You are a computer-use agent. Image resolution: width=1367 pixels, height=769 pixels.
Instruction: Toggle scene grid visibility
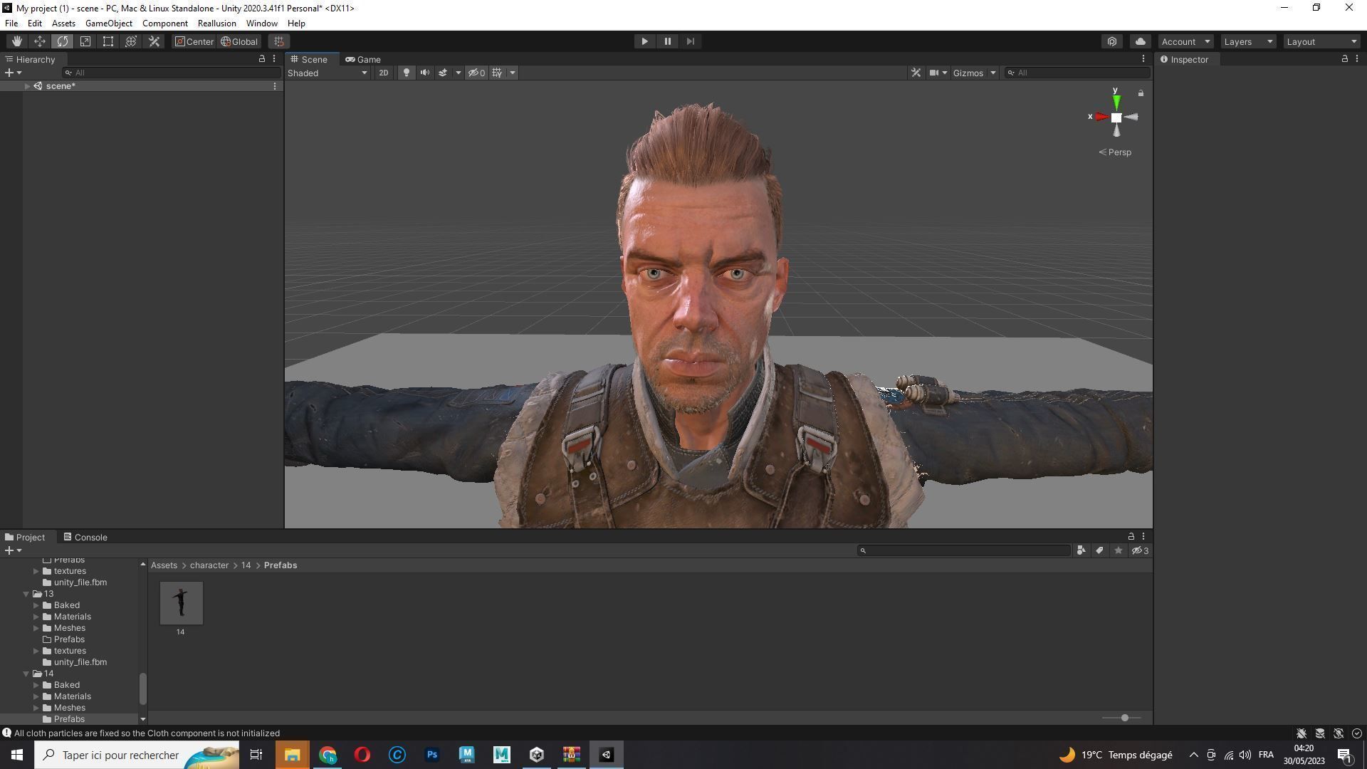tap(497, 73)
